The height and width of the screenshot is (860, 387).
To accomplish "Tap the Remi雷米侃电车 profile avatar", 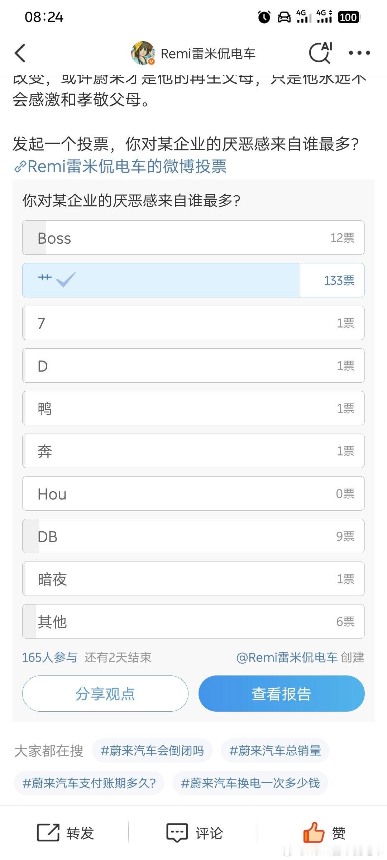I will pos(143,53).
